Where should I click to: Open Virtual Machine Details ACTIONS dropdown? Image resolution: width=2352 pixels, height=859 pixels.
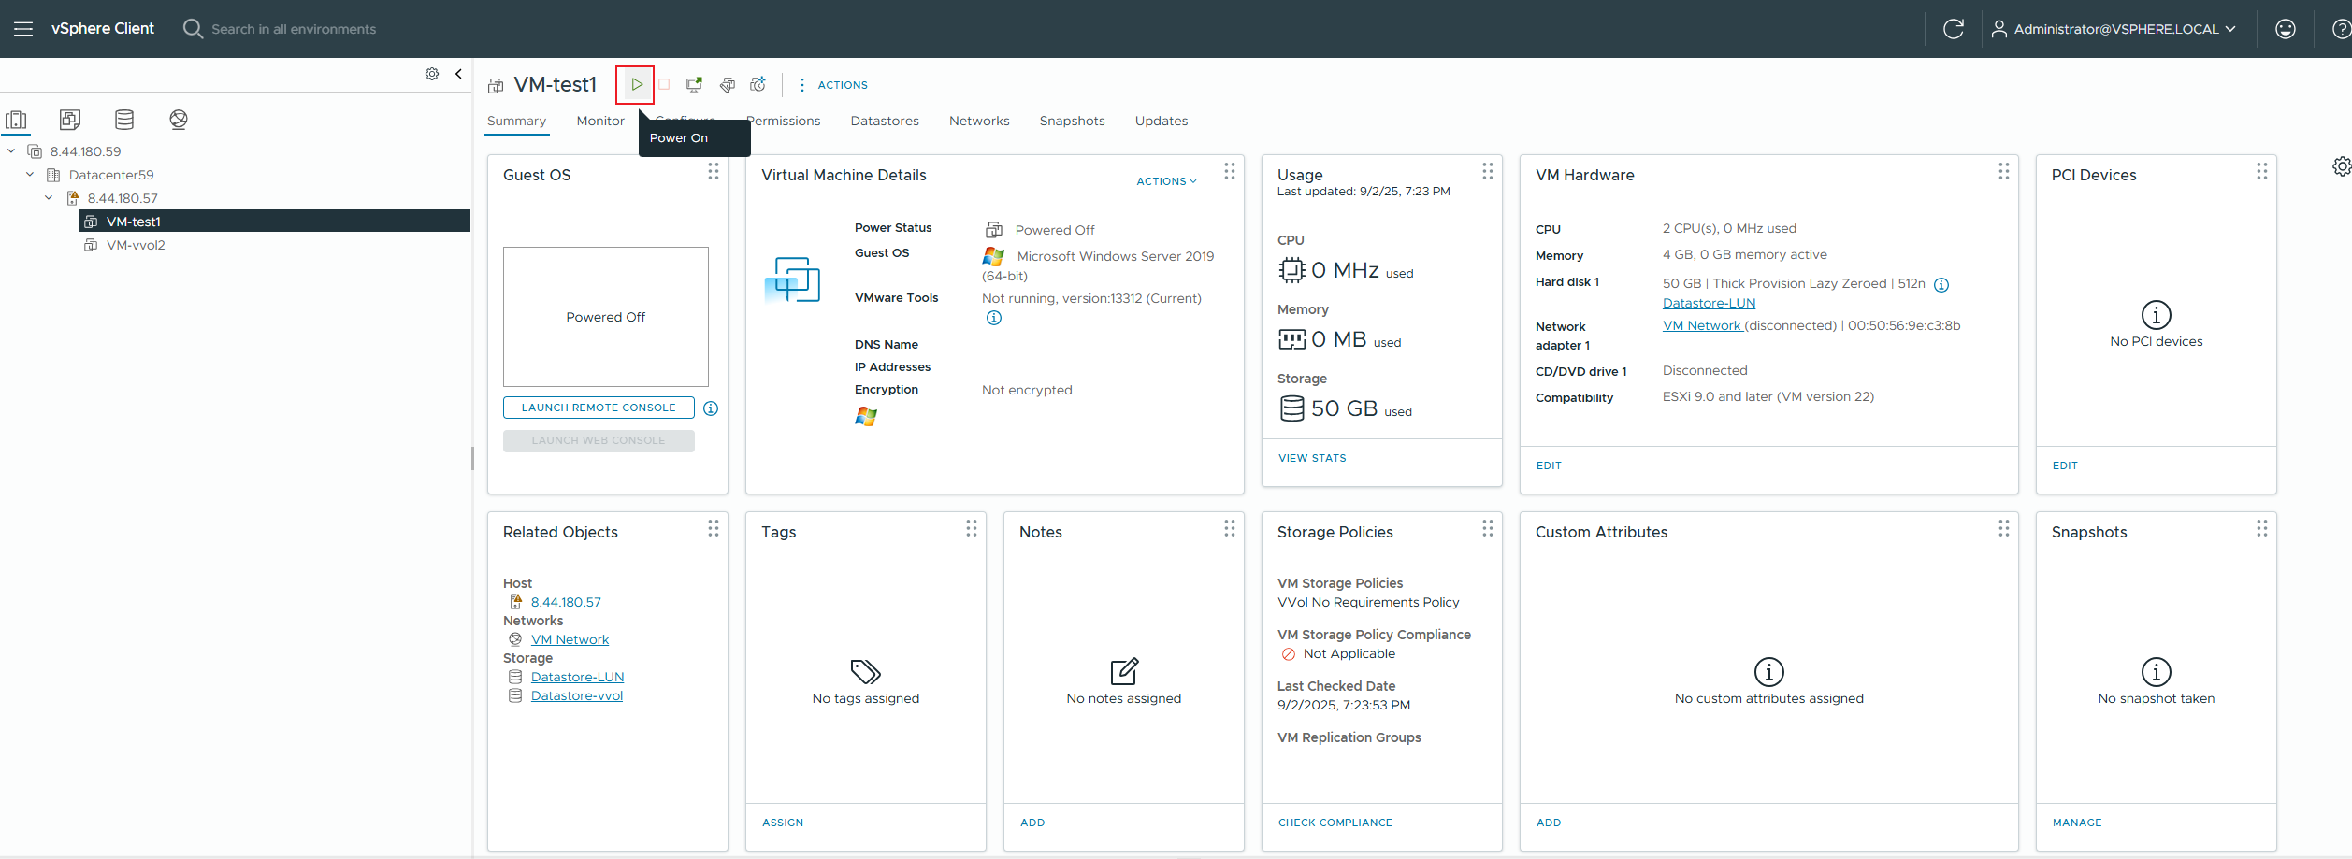click(x=1166, y=181)
